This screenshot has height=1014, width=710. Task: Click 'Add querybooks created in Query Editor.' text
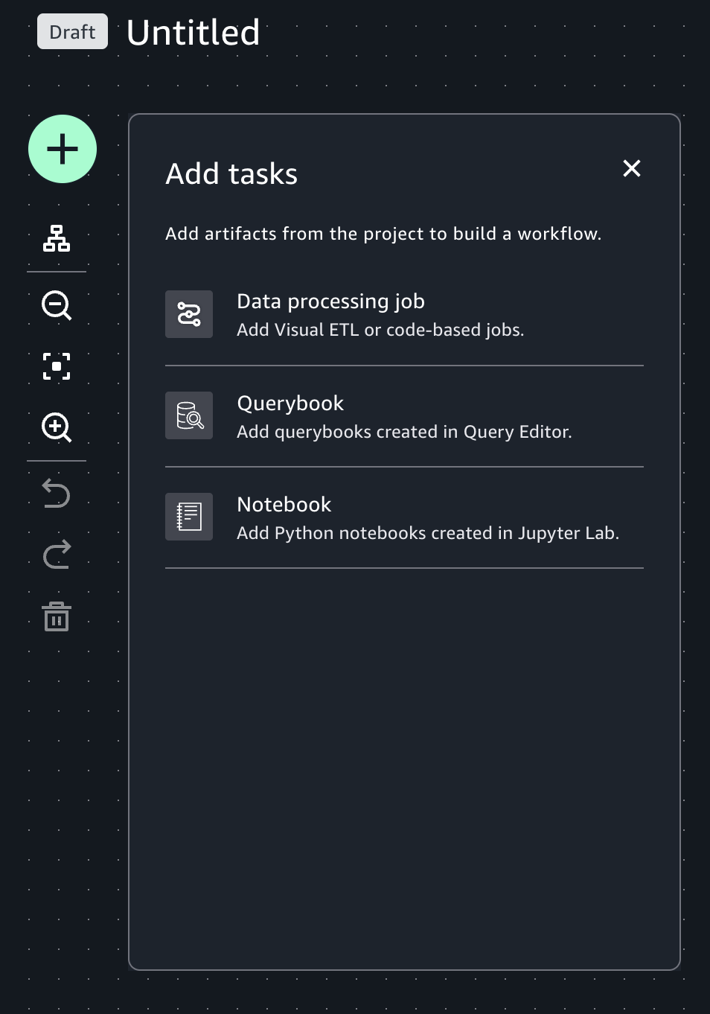point(404,432)
